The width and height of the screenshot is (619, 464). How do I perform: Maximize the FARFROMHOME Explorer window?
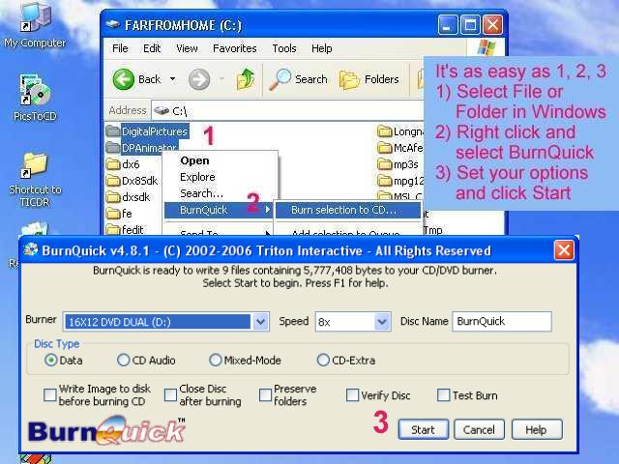coord(470,25)
